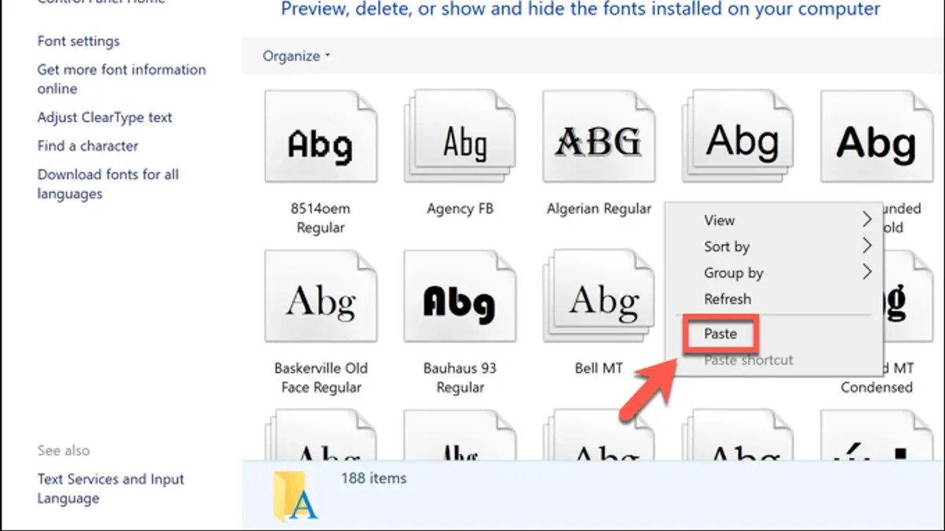The image size is (945, 531).
Task: Choose Sort by in the context menu
Action: (726, 246)
